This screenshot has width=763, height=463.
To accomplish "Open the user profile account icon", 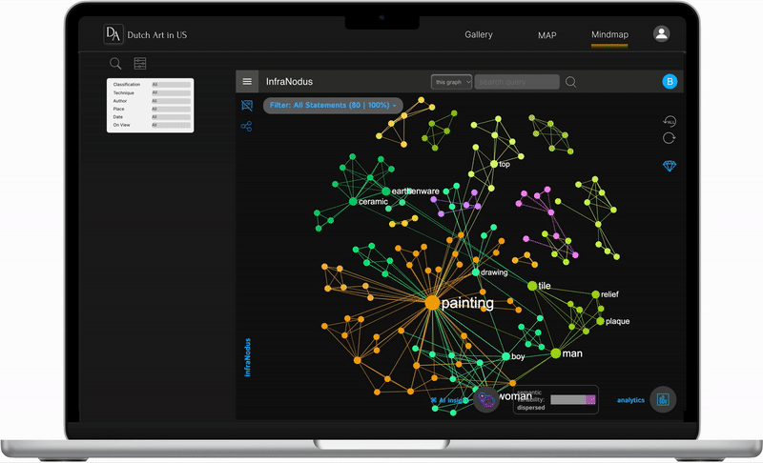I will click(x=661, y=34).
